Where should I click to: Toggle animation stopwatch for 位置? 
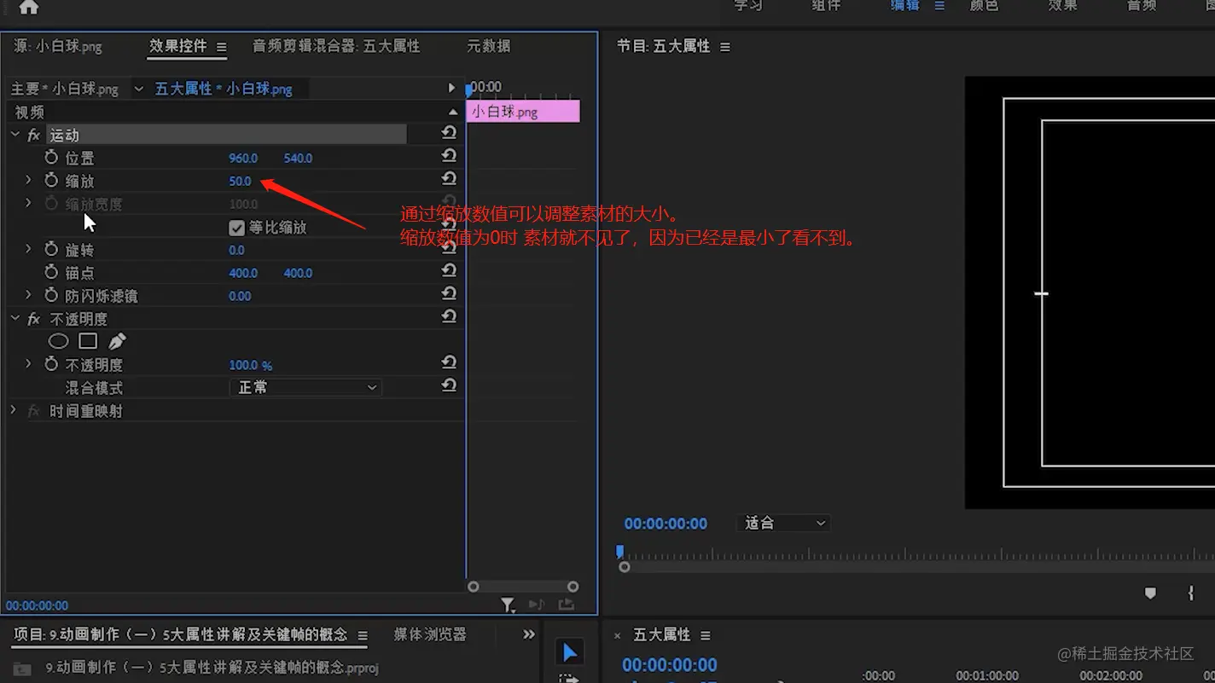click(51, 157)
